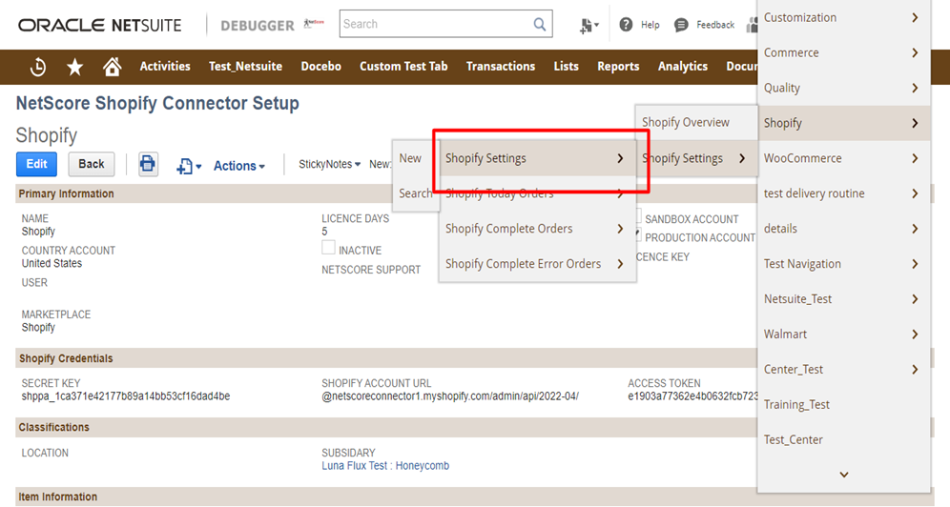Select New in the Shopify Settings submenu
Screen dimensions: 950x507
[416, 158]
